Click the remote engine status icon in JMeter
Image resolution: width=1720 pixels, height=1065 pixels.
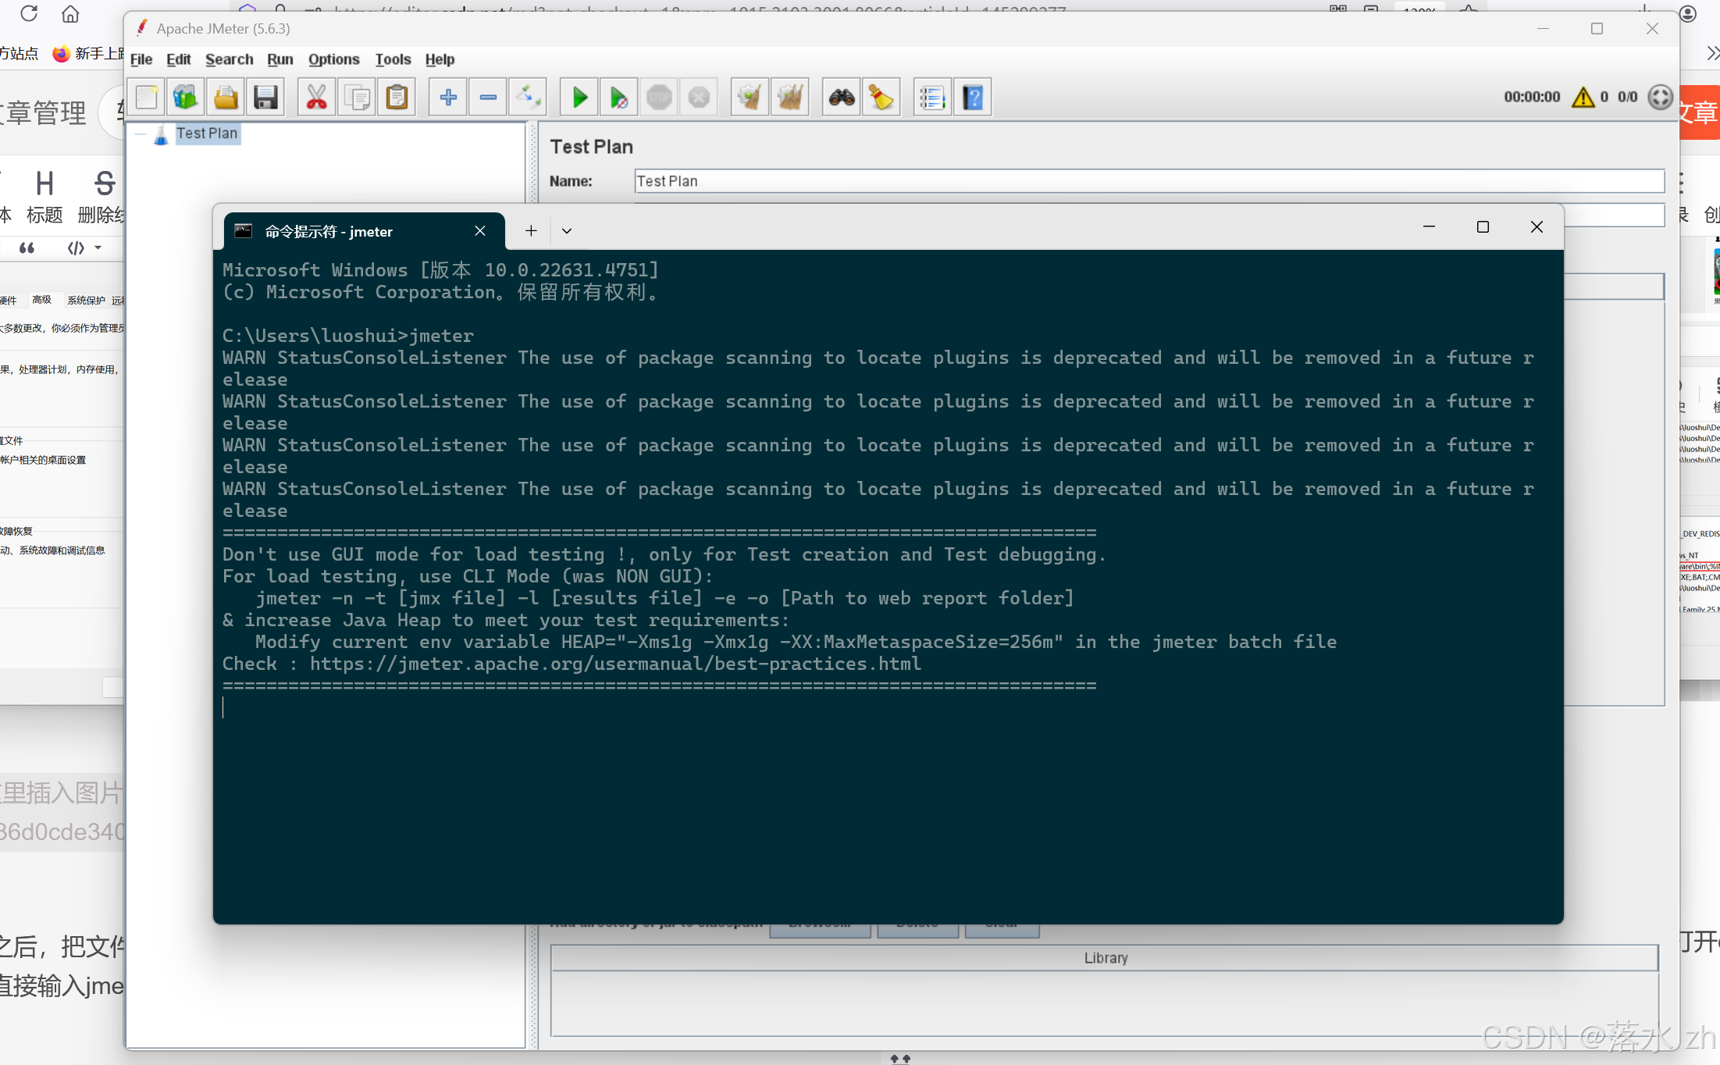click(1660, 97)
